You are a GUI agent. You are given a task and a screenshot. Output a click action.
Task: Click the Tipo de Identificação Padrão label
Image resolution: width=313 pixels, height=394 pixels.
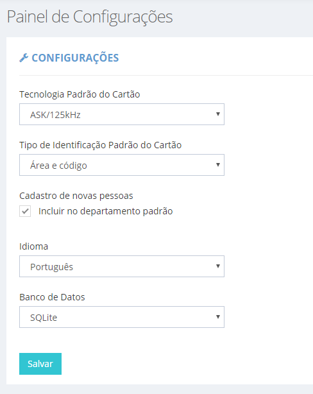(101, 145)
